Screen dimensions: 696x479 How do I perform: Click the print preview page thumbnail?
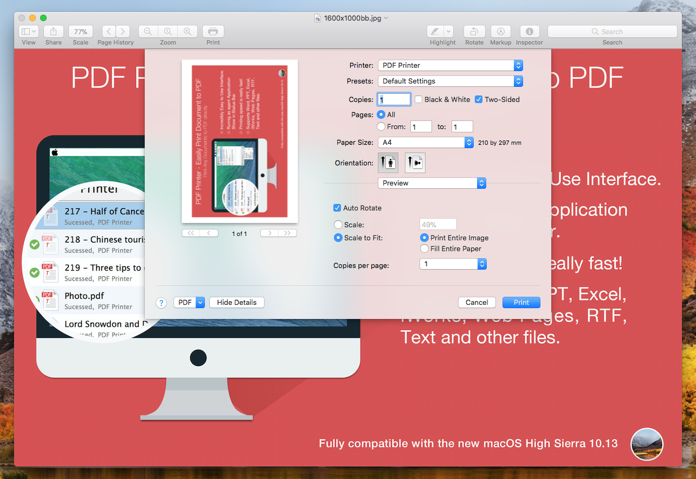point(240,142)
